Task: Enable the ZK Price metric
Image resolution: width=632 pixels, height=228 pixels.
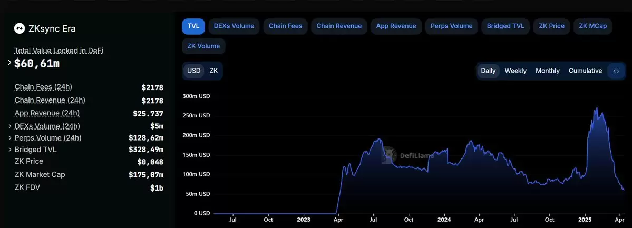Action: (x=552, y=26)
